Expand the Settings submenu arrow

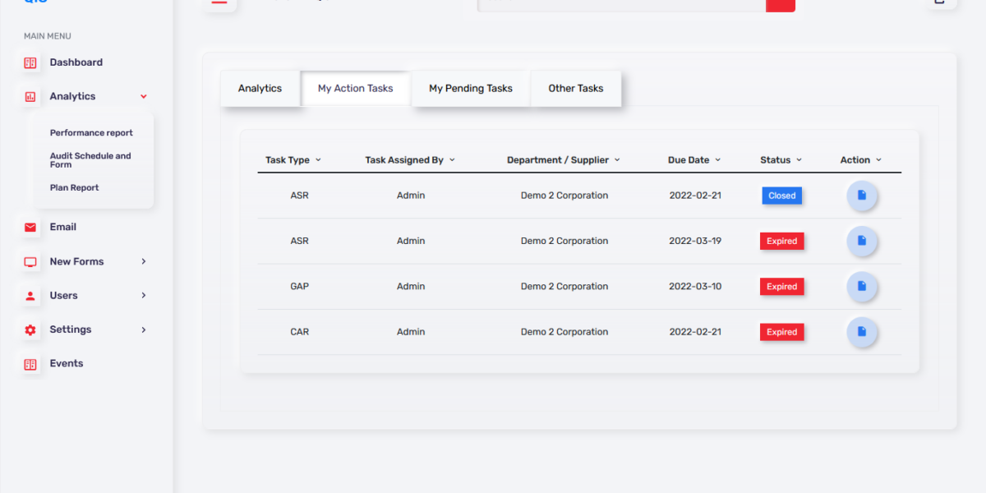(x=144, y=329)
